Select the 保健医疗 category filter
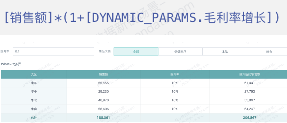The width and height of the screenshot is (287, 123). (180, 51)
